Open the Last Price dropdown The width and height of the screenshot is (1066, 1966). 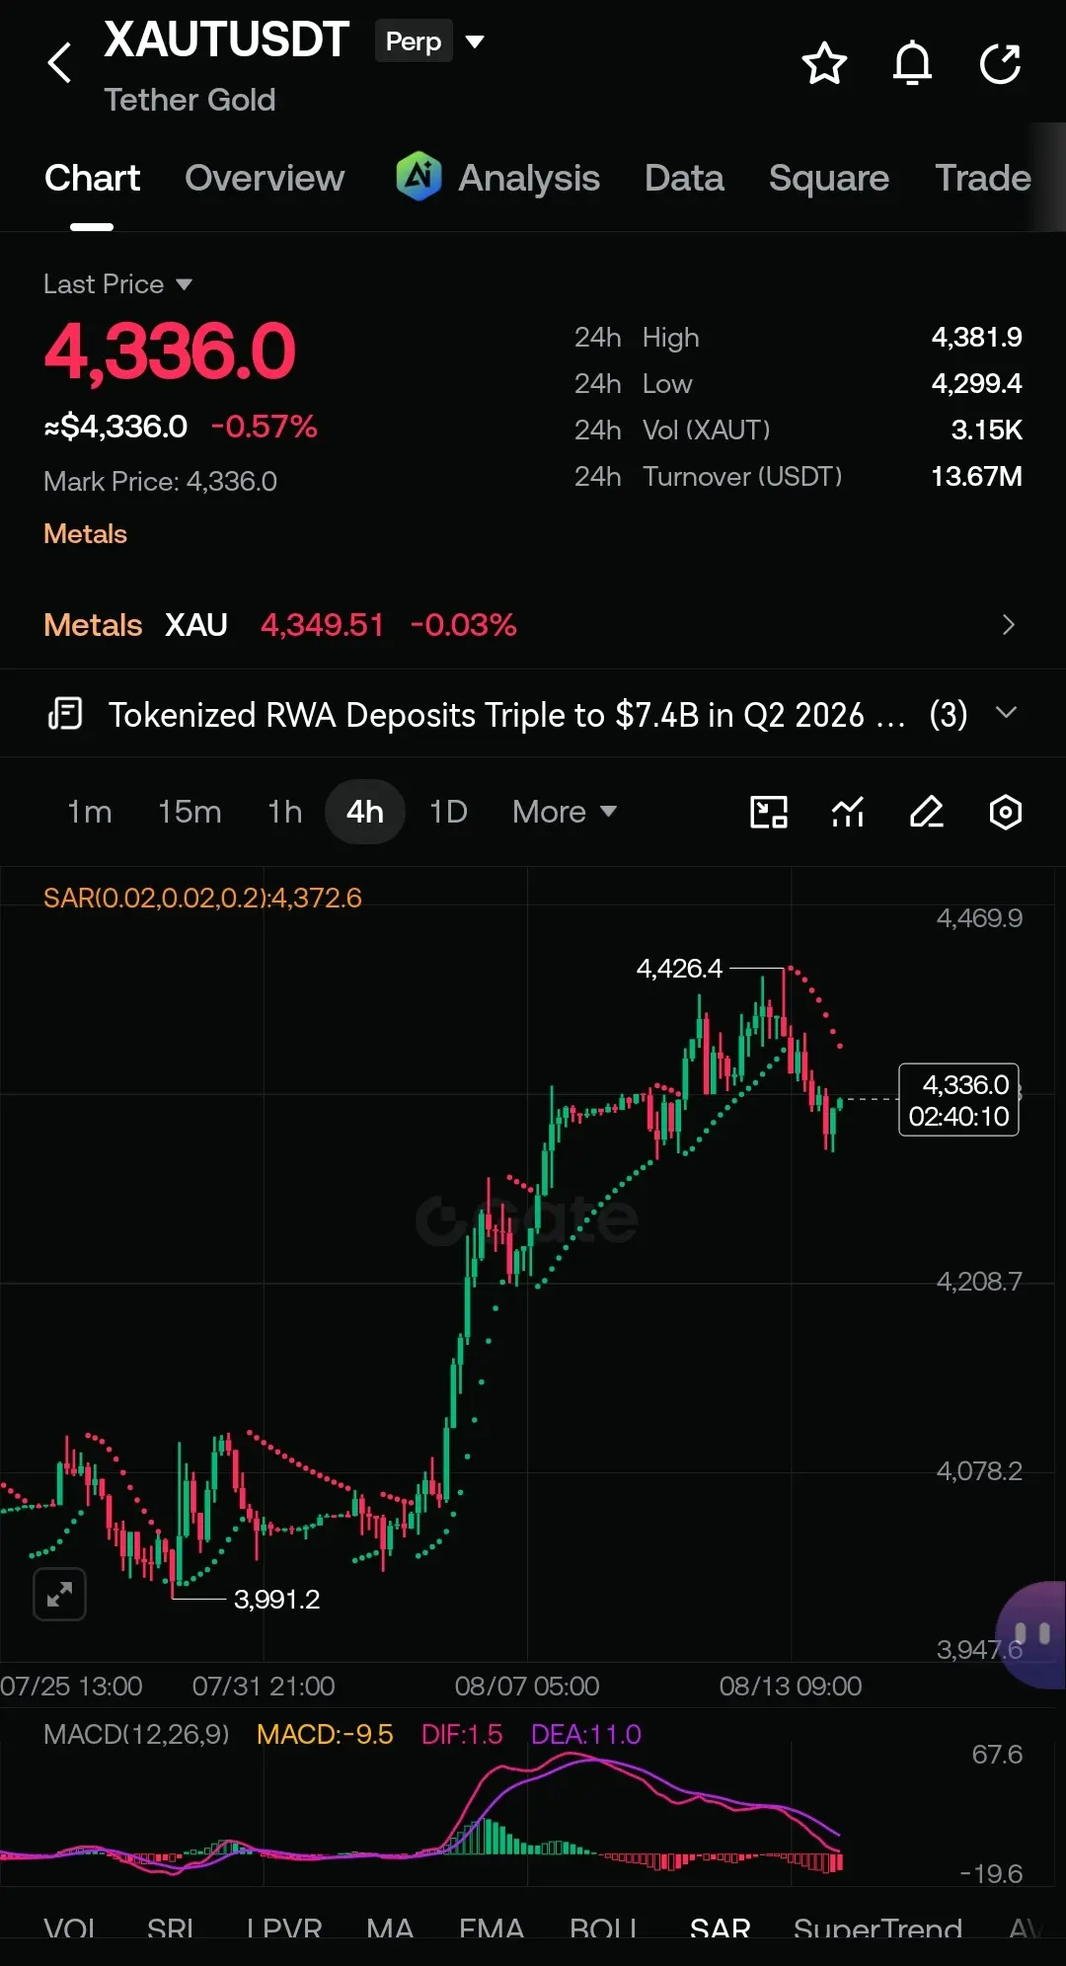coord(117,284)
